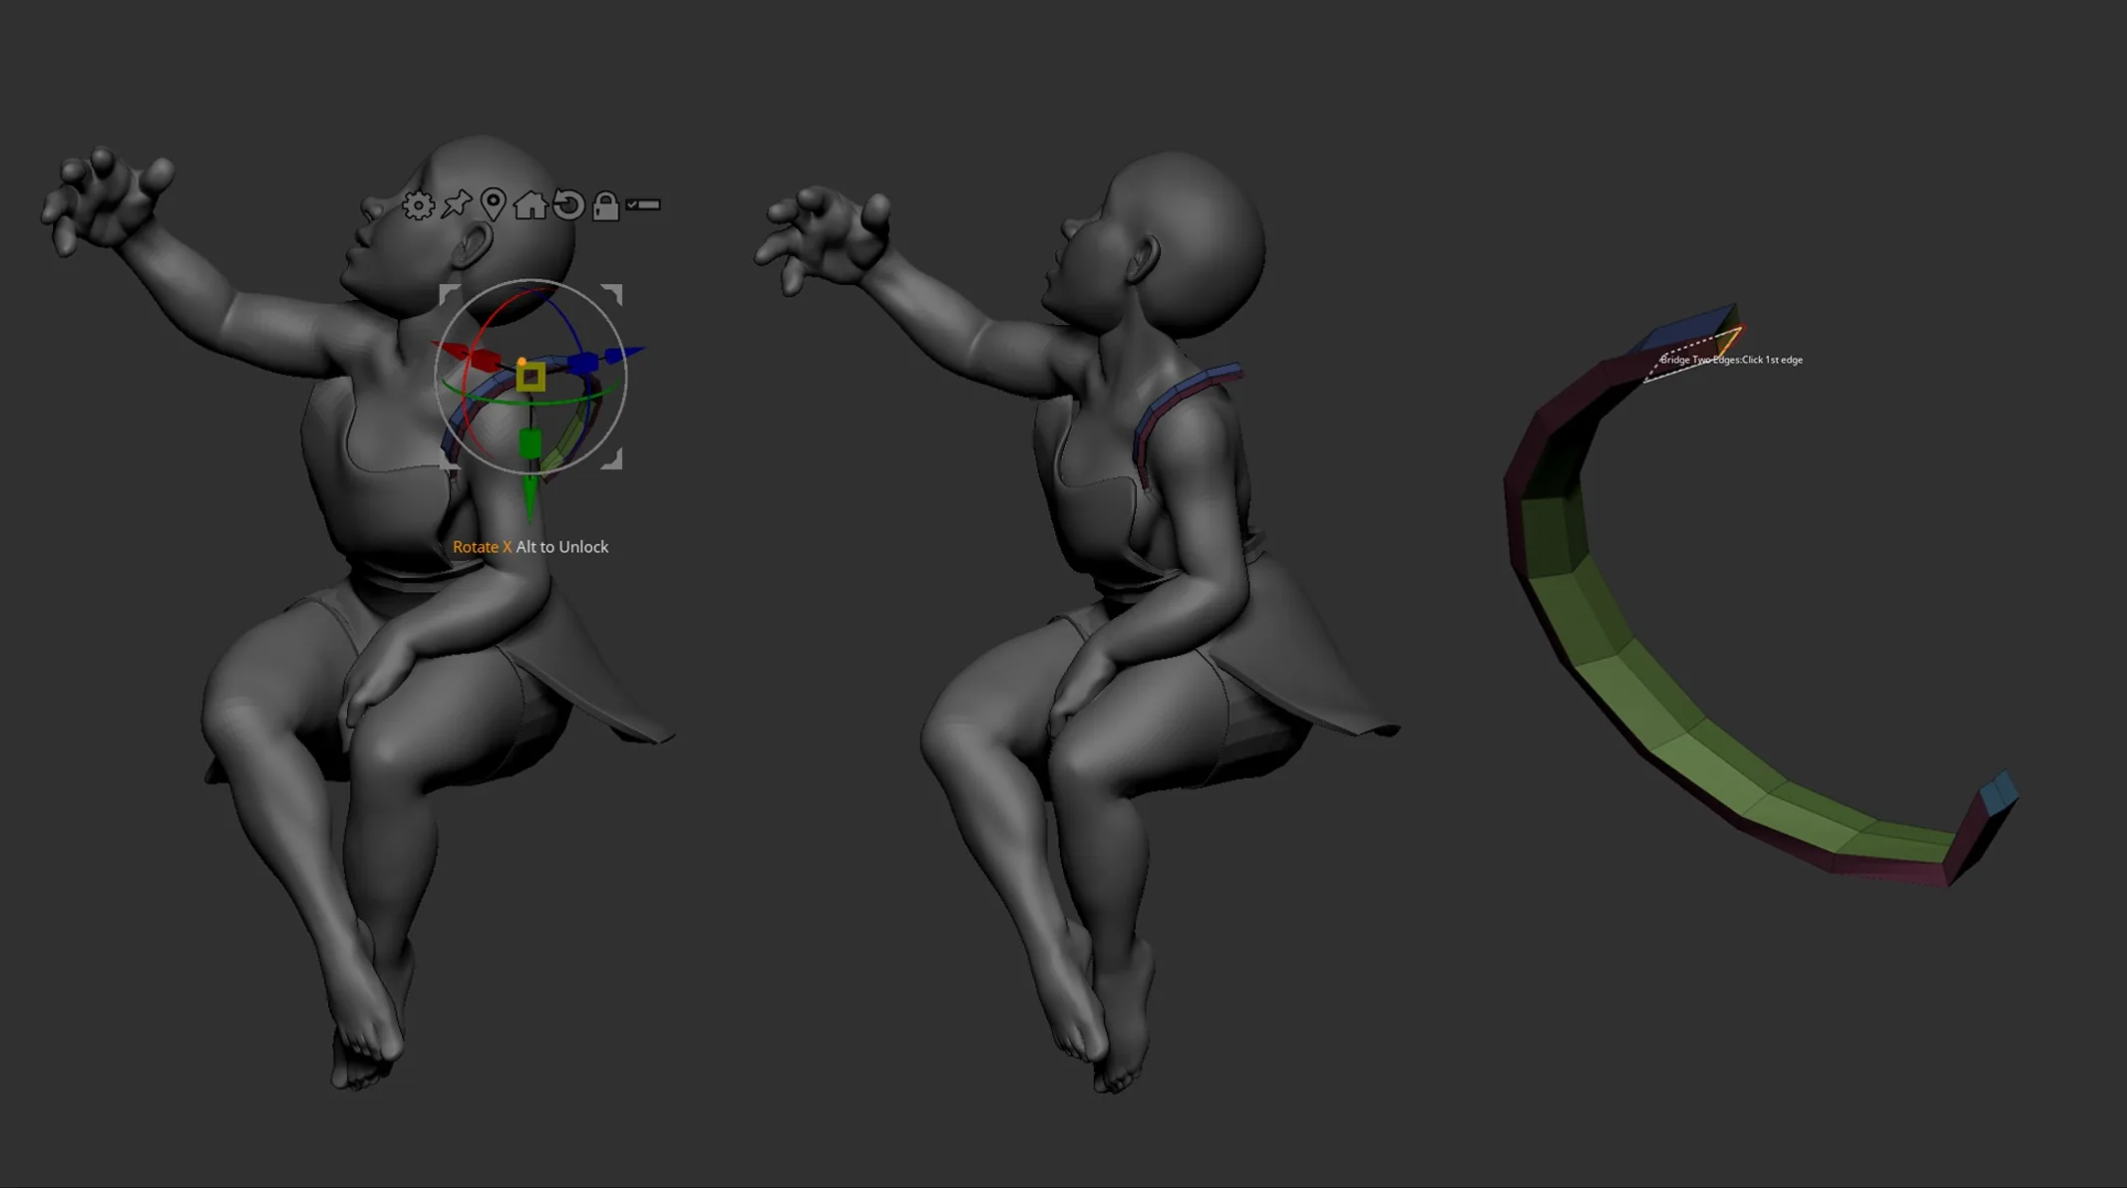
Task: Click the unmasked mesh center location marker
Action: click(493, 204)
